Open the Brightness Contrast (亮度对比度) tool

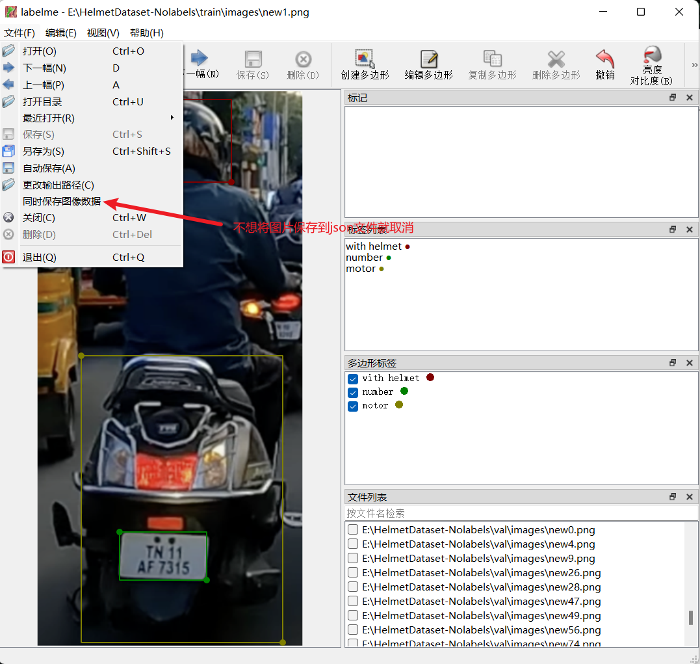tap(651, 66)
